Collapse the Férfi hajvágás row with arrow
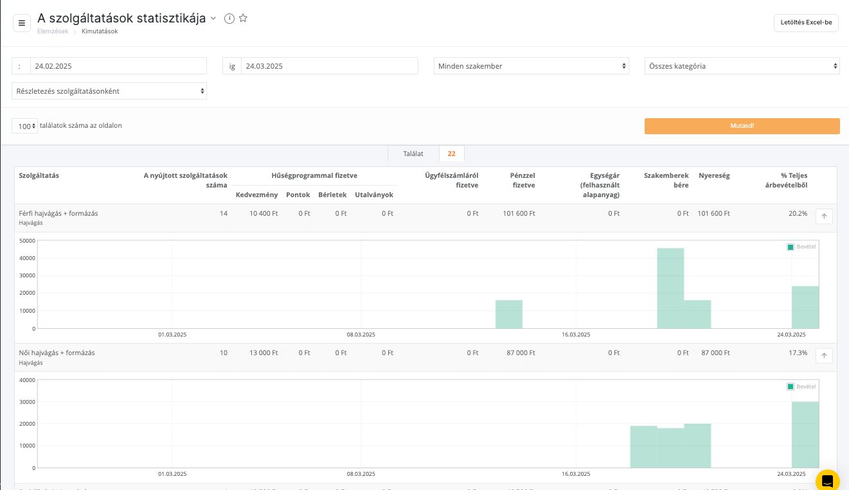Image resolution: width=849 pixels, height=490 pixels. click(824, 216)
